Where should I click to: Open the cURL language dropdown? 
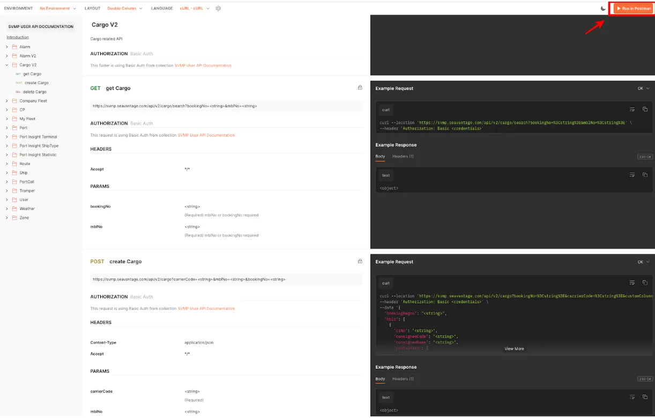coord(195,9)
